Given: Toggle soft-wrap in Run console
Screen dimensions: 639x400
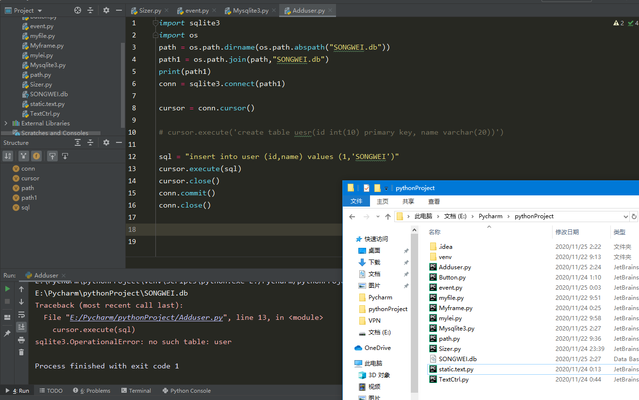Looking at the screenshot, I should pos(21,314).
